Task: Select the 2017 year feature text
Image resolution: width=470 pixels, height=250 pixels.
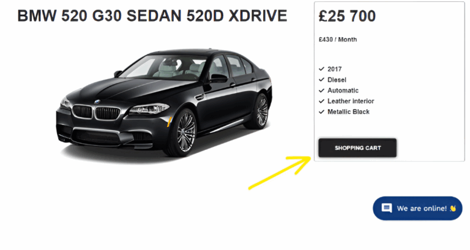Action: coord(335,69)
